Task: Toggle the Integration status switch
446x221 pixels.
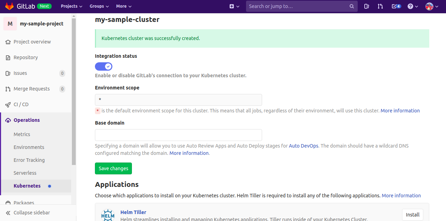Action: (104, 66)
